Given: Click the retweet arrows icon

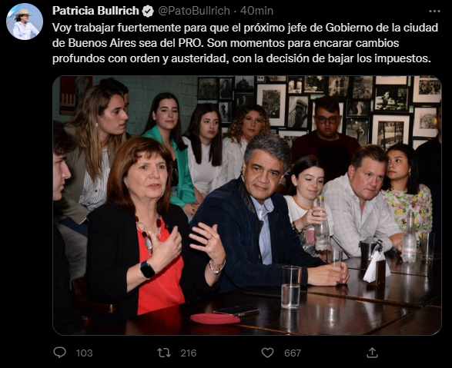Looking at the screenshot, I should pos(164,353).
